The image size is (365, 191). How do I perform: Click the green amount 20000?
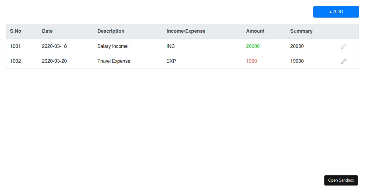253,46
